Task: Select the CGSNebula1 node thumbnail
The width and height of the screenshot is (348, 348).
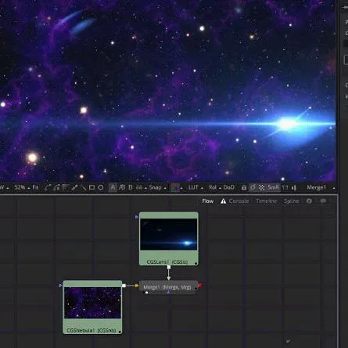Action: pos(92,303)
